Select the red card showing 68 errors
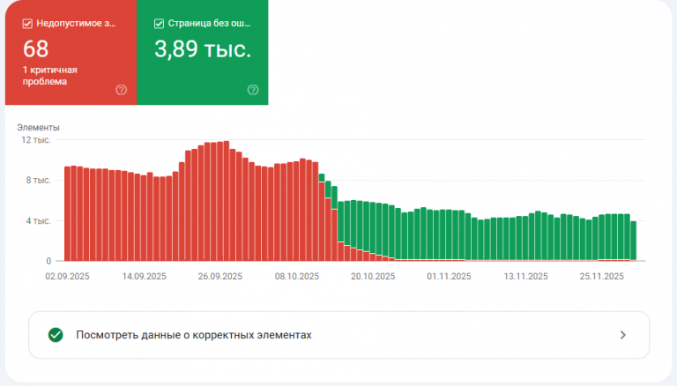Screen dimensions: 677x386 tap(71, 52)
